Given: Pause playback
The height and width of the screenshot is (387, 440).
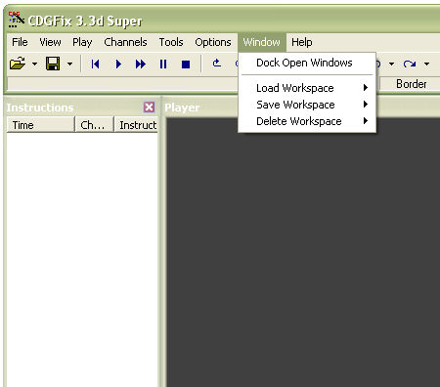Looking at the screenshot, I should click(x=163, y=64).
